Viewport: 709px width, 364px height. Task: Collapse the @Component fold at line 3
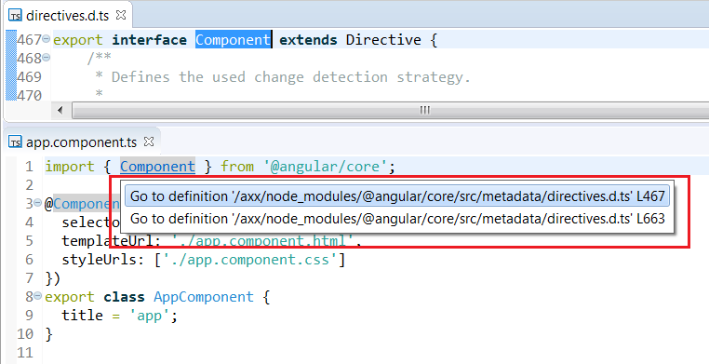[37, 203]
